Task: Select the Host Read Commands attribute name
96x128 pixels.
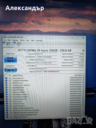Action: point(20,94)
